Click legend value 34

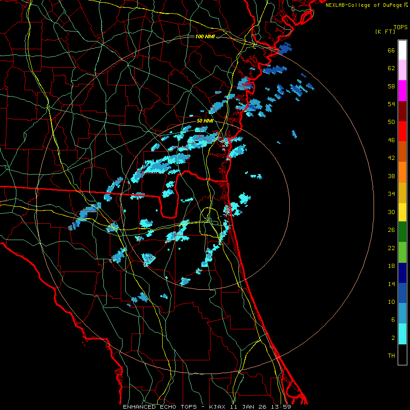click(391, 194)
